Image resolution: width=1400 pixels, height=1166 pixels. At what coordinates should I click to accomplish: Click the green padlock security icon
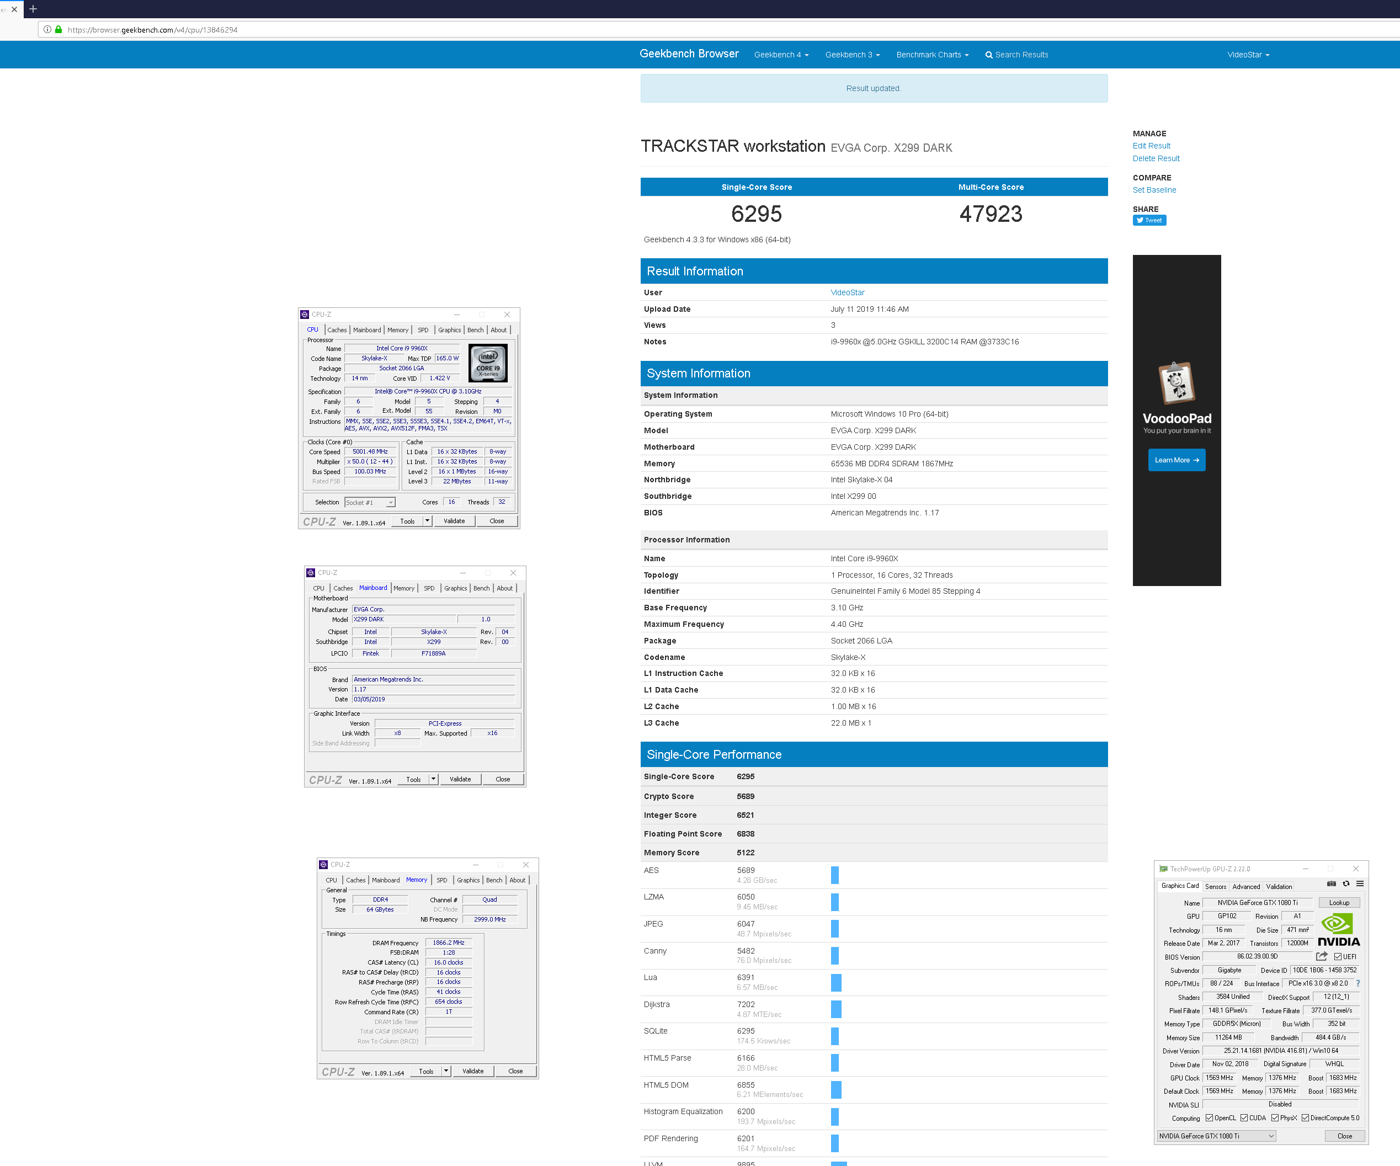58,30
